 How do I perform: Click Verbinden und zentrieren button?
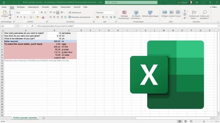(80, 17)
